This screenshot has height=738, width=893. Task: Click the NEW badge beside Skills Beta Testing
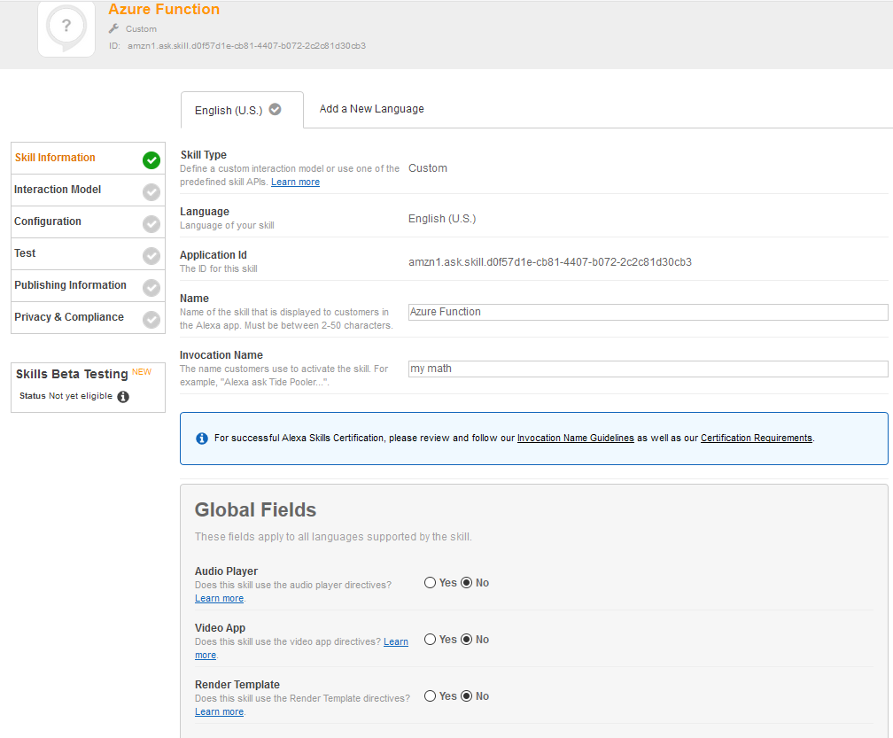tap(142, 372)
